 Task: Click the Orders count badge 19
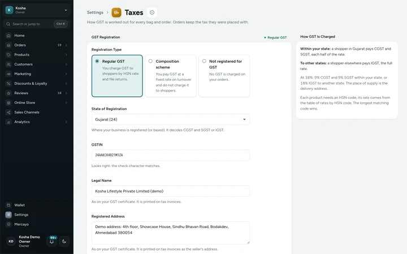59,45
